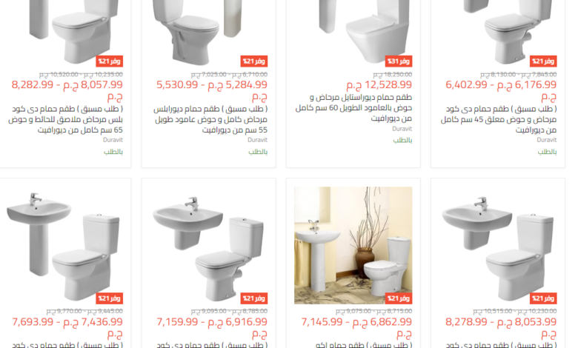Click the 31% savings badge
The width and height of the screenshot is (578, 348).
(x=399, y=61)
